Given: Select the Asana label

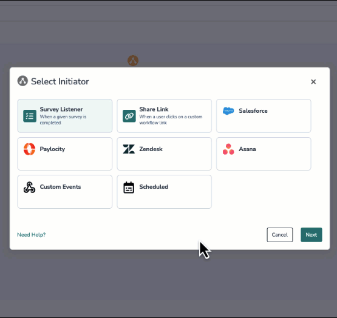Looking at the screenshot, I should point(247,149).
